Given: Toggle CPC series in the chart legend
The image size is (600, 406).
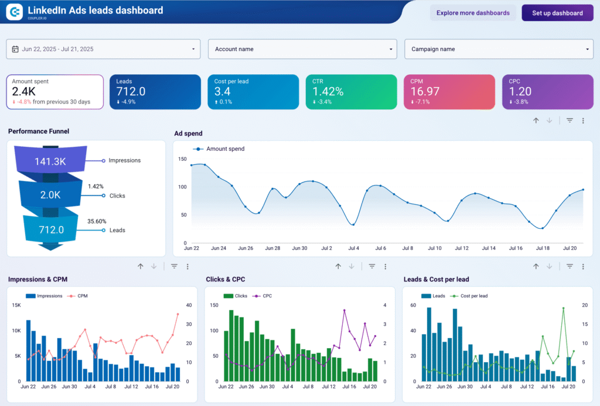Looking at the screenshot, I should (267, 296).
